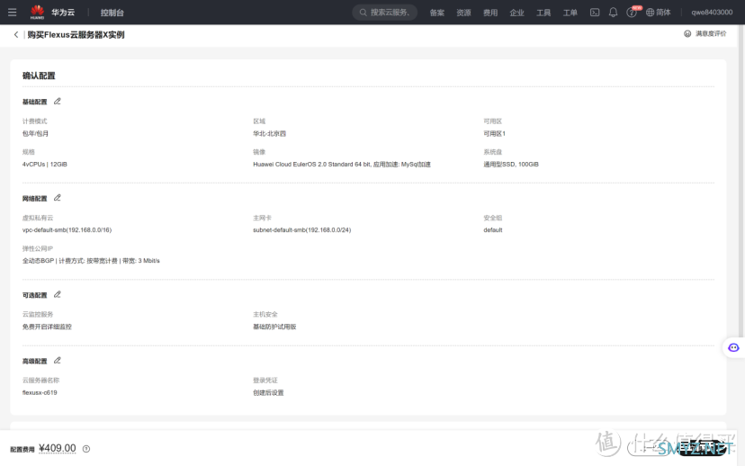Edit the 高级配置 section with pencil icon
The image size is (745, 466).
click(58, 361)
